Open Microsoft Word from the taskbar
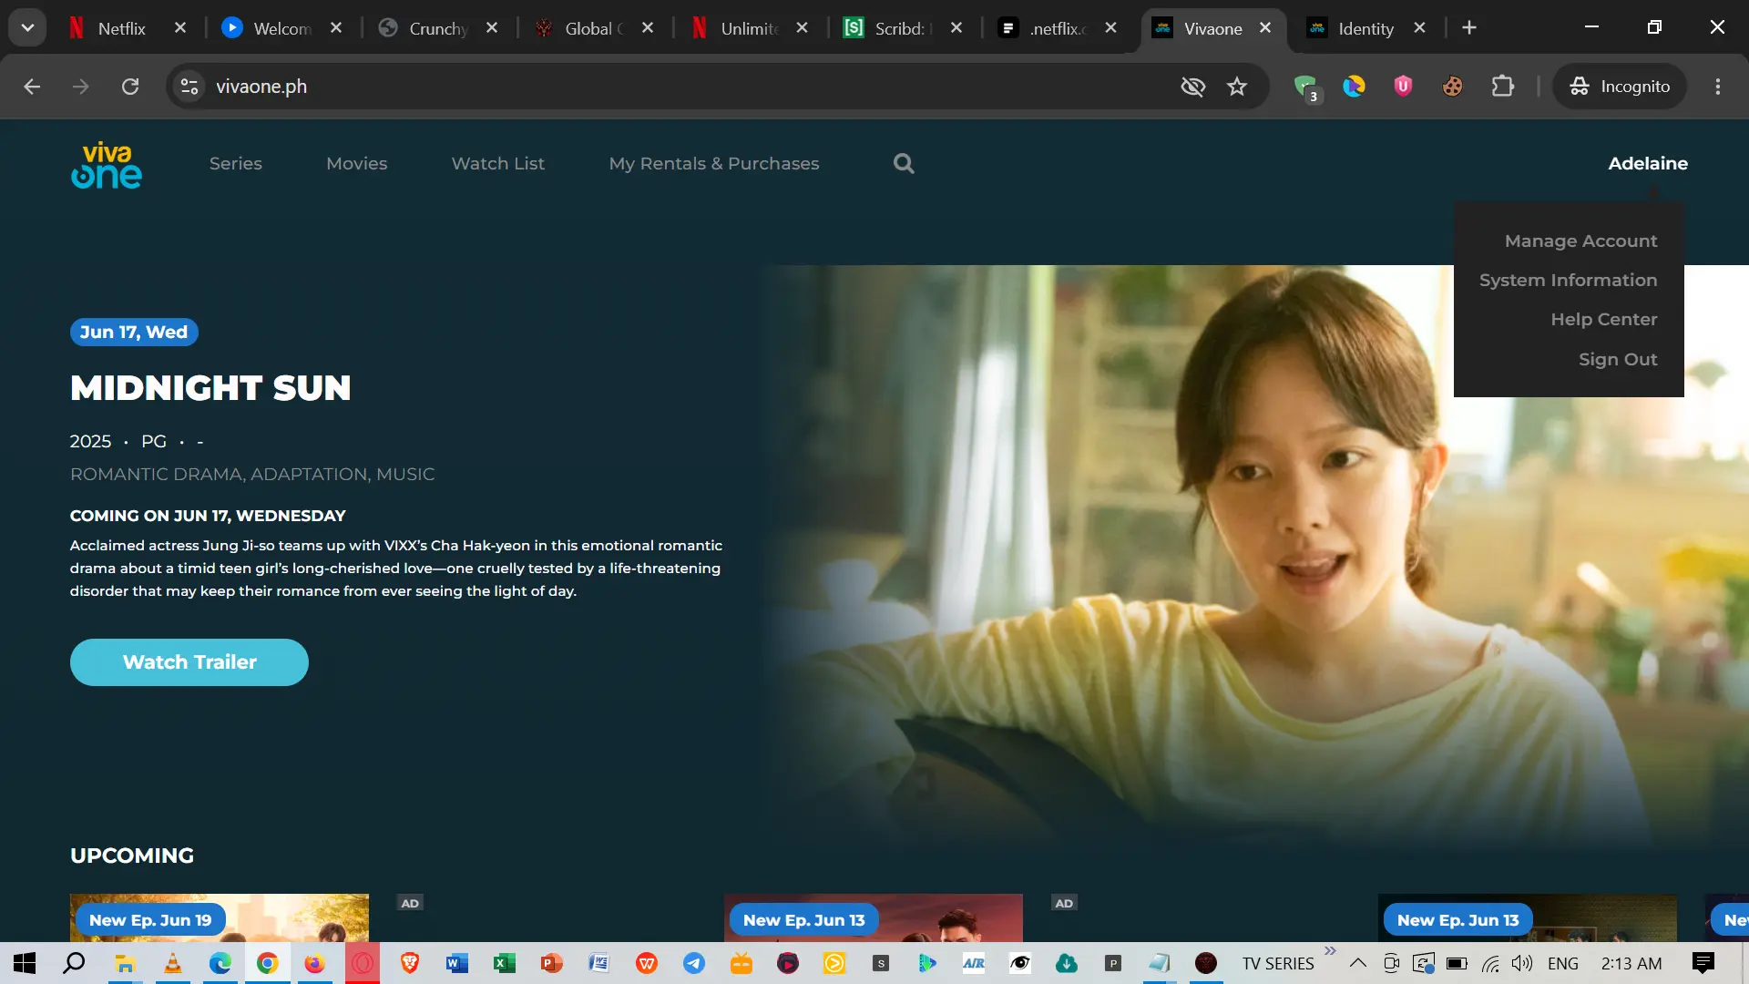1749x984 pixels. 456,963
